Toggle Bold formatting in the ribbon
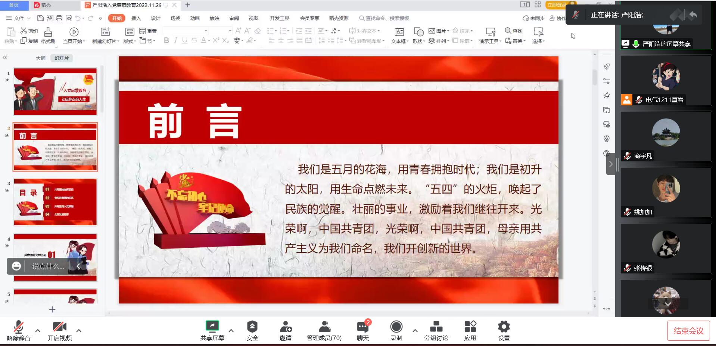This screenshot has height=346, width=716. [166, 40]
